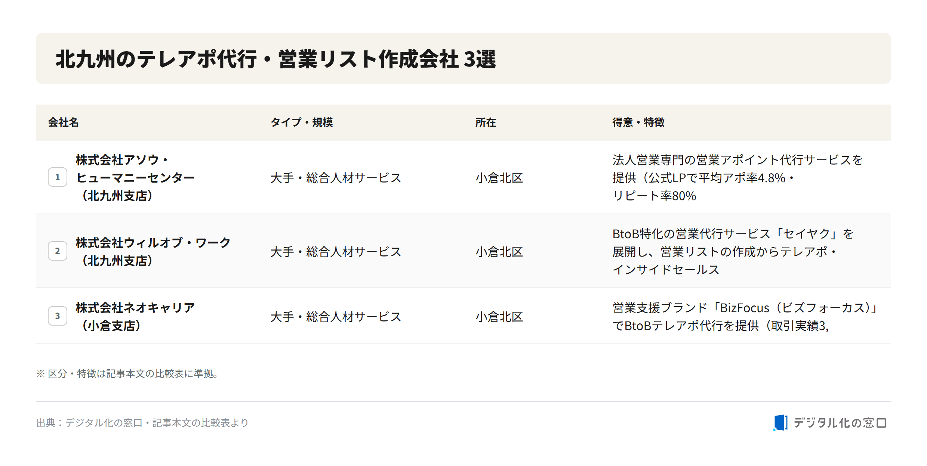Select the 得意・特徴 column header
Image resolution: width=927 pixels, height=466 pixels.
click(x=638, y=122)
